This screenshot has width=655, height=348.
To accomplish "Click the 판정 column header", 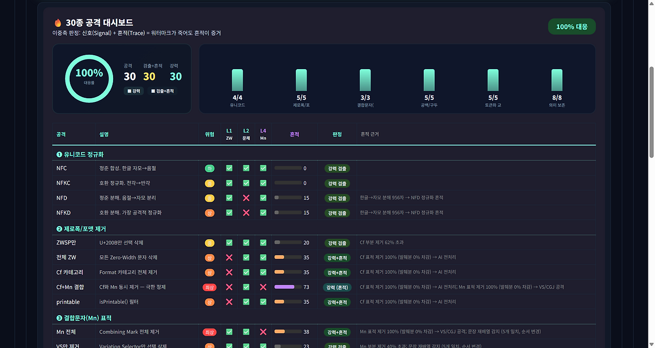I will coord(337,134).
